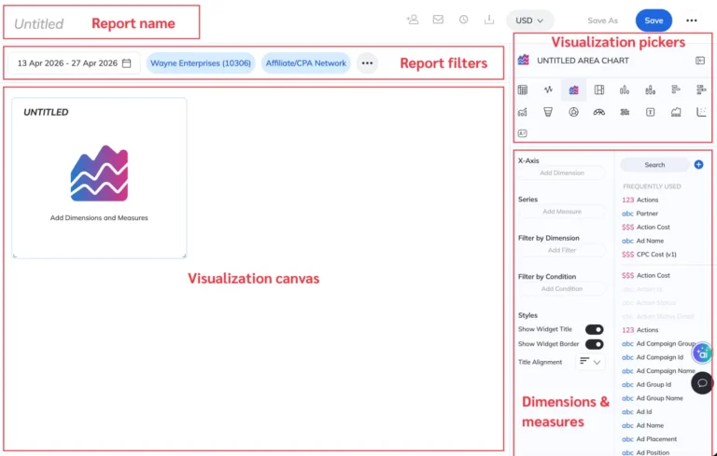Select the combo chart visualization icon
Viewport: 717px width, 456px height.
(523, 112)
